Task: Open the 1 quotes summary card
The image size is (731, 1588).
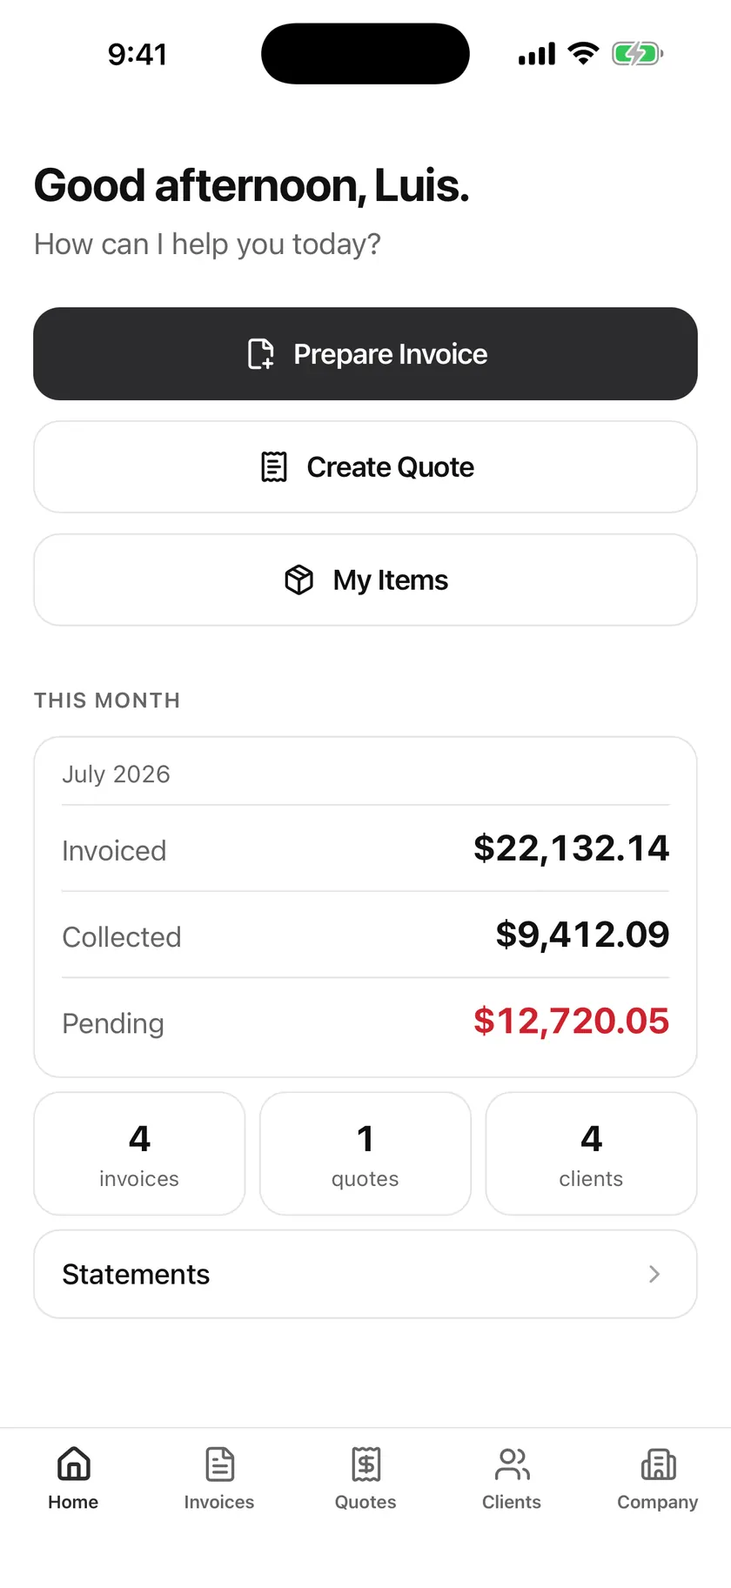Action: pos(365,1154)
